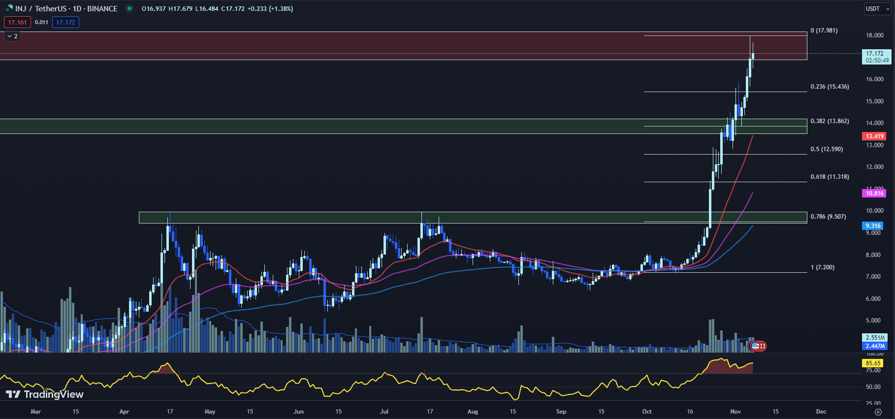
Task: Open the USDT currency dropdown
Action: point(877,9)
